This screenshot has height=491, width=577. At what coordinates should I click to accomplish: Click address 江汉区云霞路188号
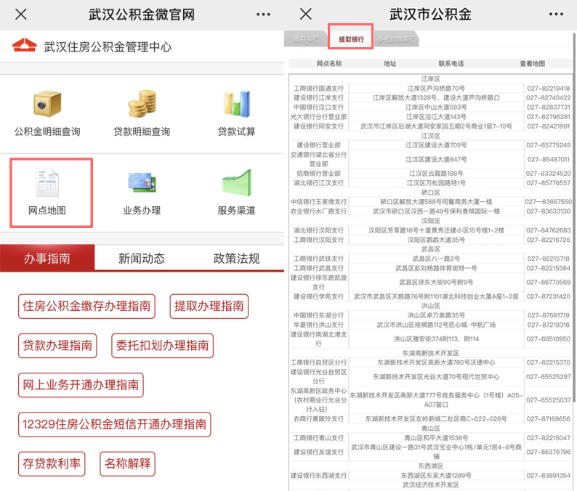(x=436, y=173)
